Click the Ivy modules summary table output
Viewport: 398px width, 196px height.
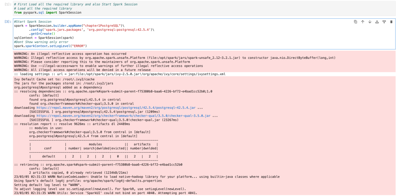(93, 148)
